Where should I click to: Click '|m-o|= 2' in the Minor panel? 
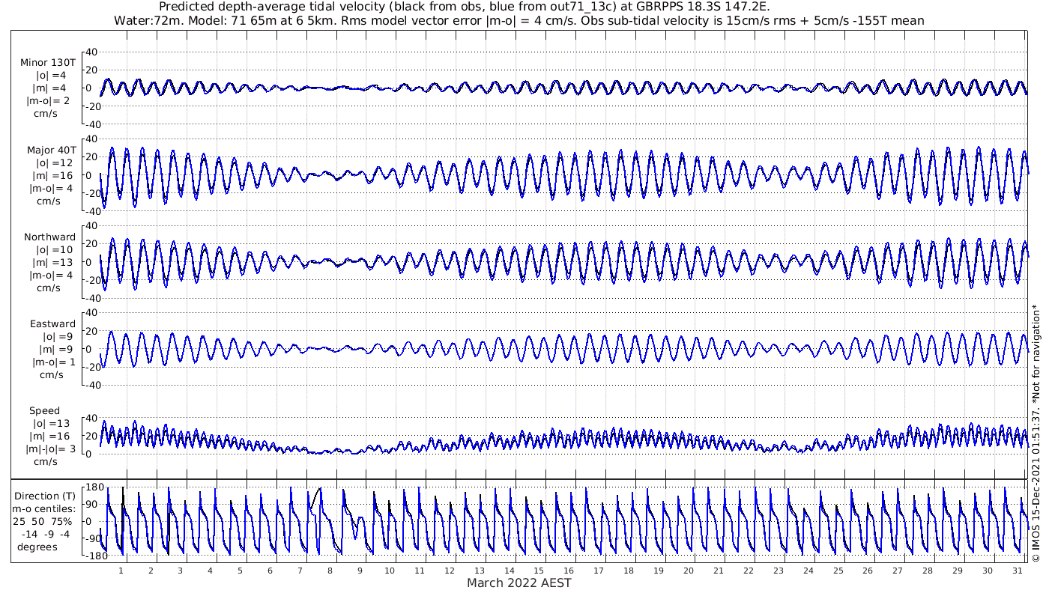(49, 101)
